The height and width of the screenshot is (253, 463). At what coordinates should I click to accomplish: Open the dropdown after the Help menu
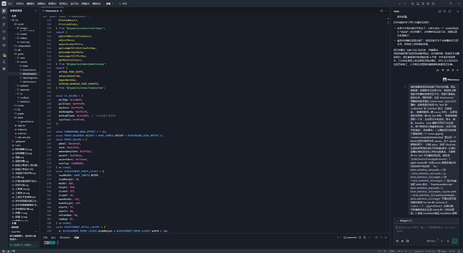(109, 3)
